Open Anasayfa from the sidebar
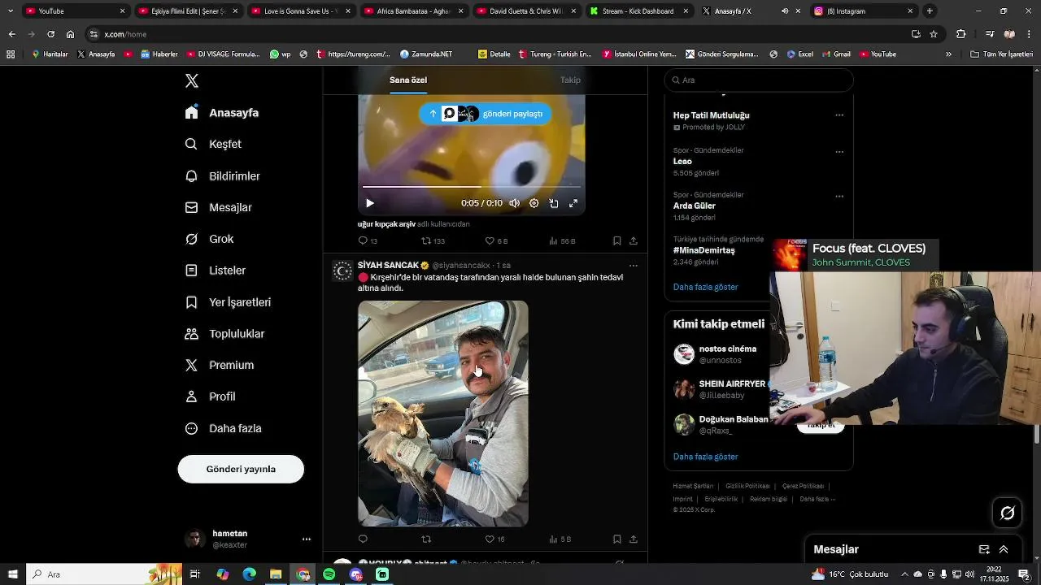The image size is (1041, 585). click(222, 113)
